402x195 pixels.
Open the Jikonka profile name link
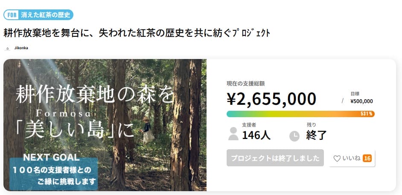pos(22,48)
